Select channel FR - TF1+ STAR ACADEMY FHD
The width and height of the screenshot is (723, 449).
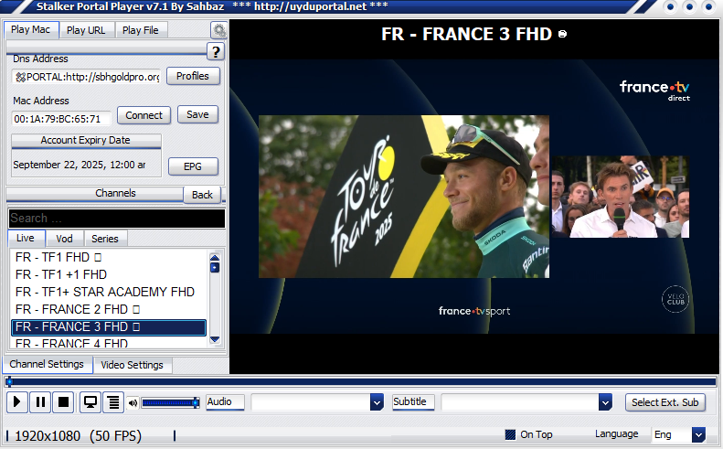[109, 292]
